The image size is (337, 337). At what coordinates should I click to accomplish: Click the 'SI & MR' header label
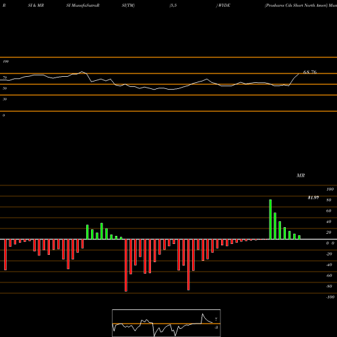36,5
